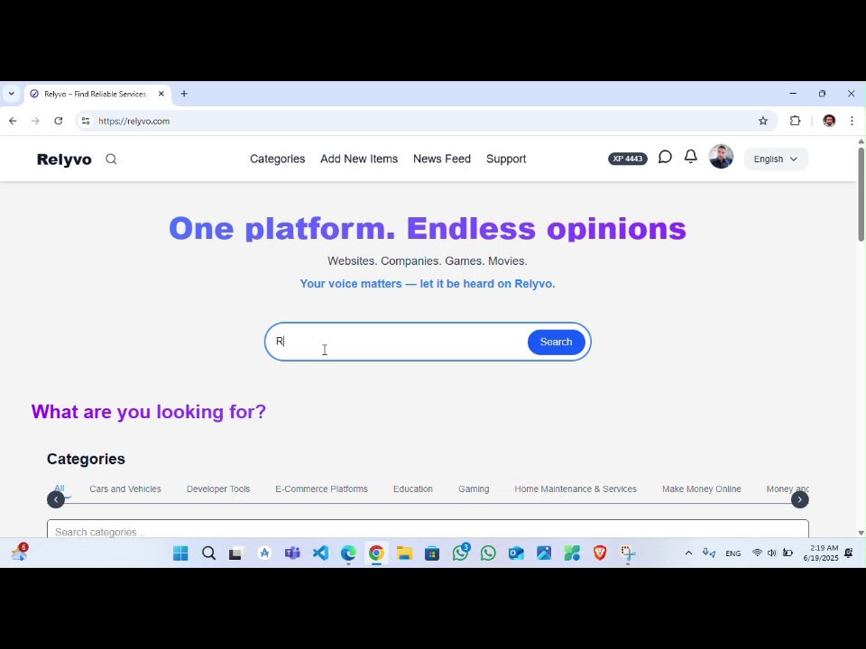Open the notifications bell icon

(x=690, y=157)
